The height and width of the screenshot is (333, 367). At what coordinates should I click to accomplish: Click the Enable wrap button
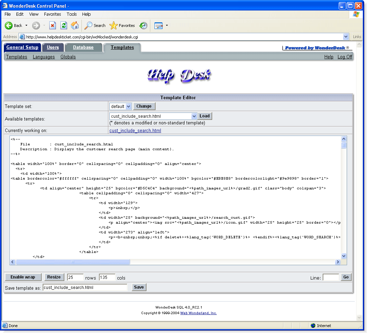pyautogui.click(x=23, y=277)
